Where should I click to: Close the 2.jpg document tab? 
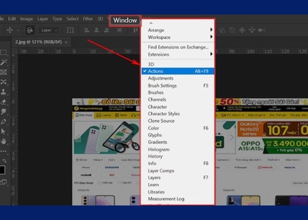pyautogui.click(x=66, y=42)
